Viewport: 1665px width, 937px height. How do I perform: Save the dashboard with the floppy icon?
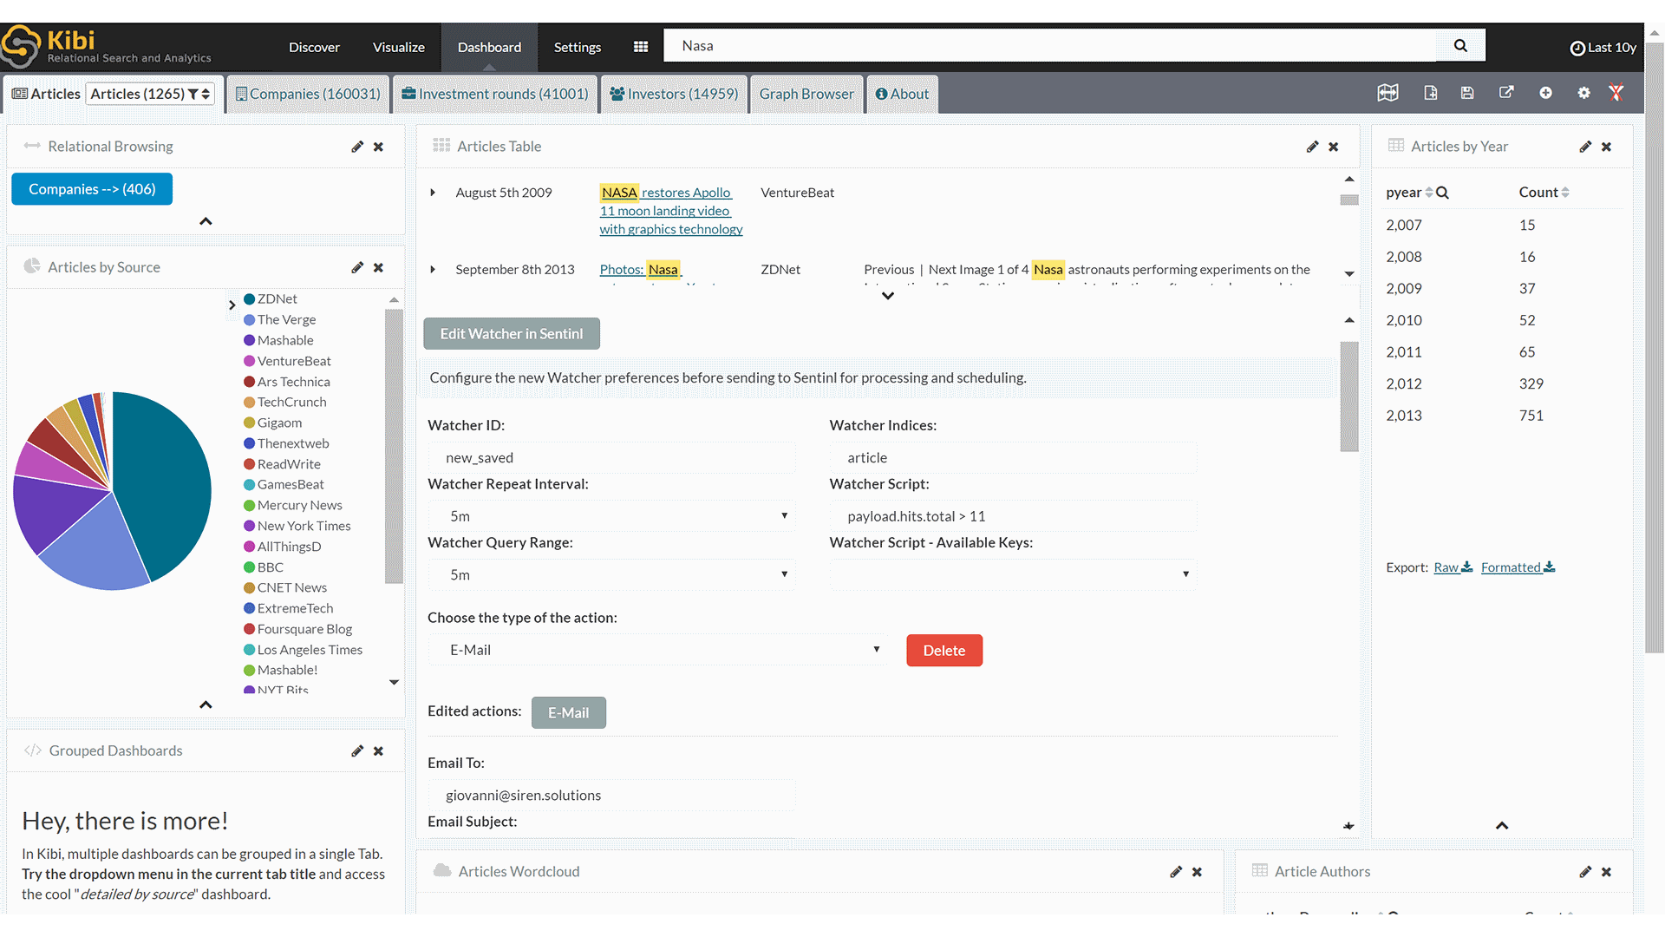click(1467, 93)
